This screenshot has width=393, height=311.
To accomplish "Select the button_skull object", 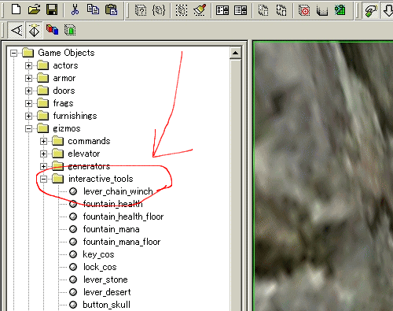I will (106, 305).
